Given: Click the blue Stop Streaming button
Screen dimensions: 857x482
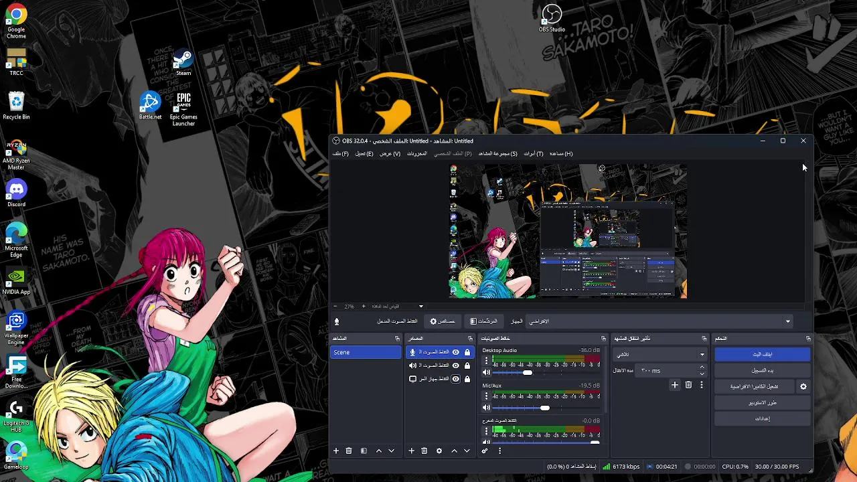Looking at the screenshot, I should (762, 354).
